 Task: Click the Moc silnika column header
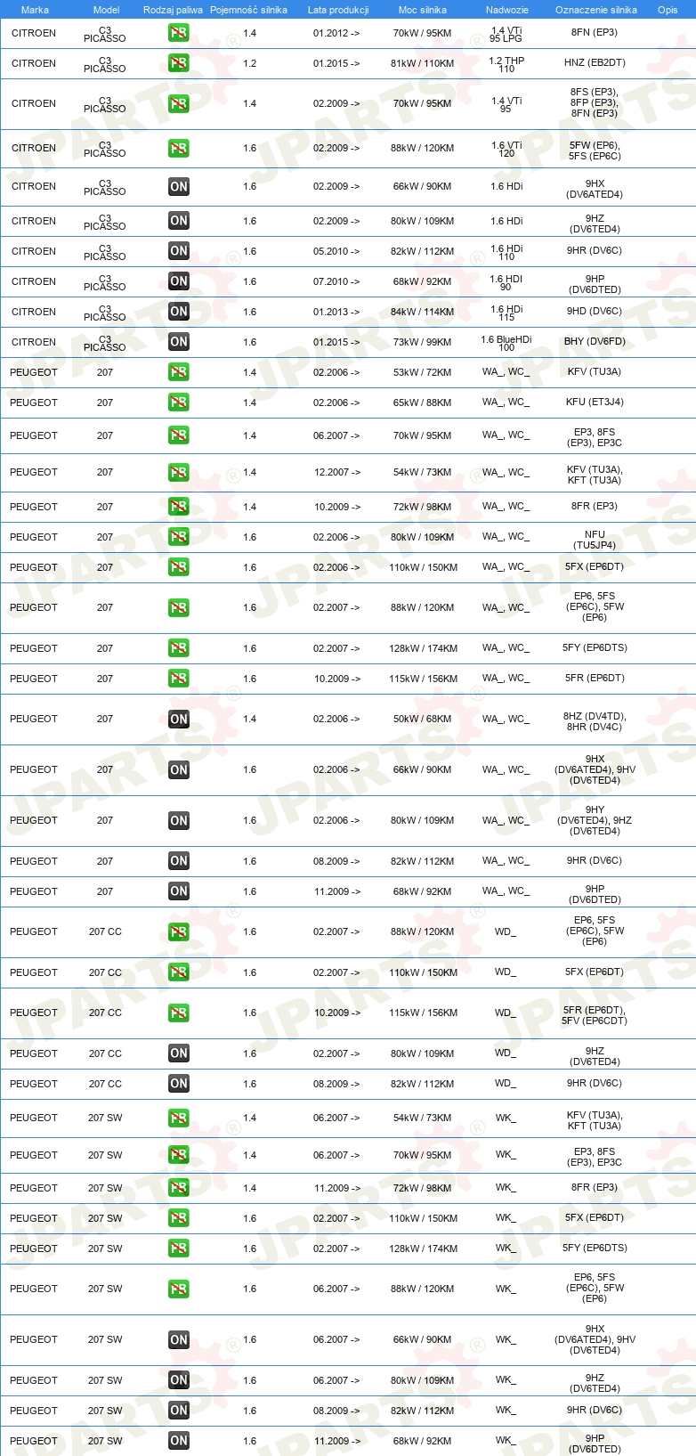(x=422, y=10)
